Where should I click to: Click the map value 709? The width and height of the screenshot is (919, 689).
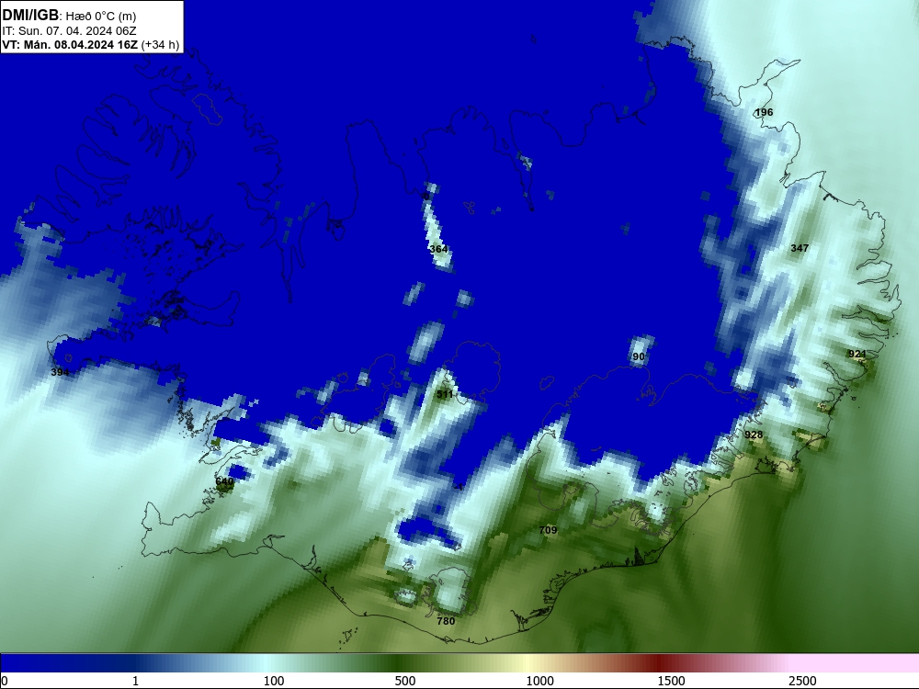coord(548,530)
